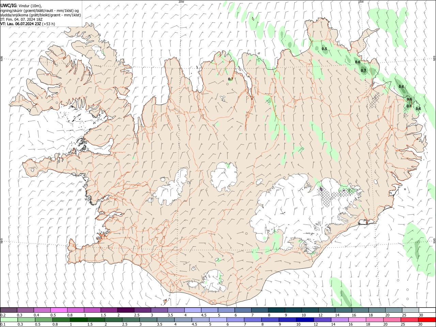436x327 pixels.
Task: Click the 'UWC/IG: Vindur (10m)' title text
Action: click(x=21, y=5)
